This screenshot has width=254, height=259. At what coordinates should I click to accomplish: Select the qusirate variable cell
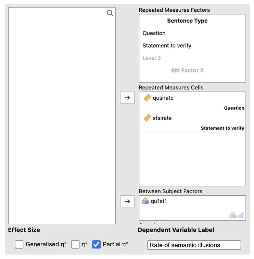coord(163,98)
